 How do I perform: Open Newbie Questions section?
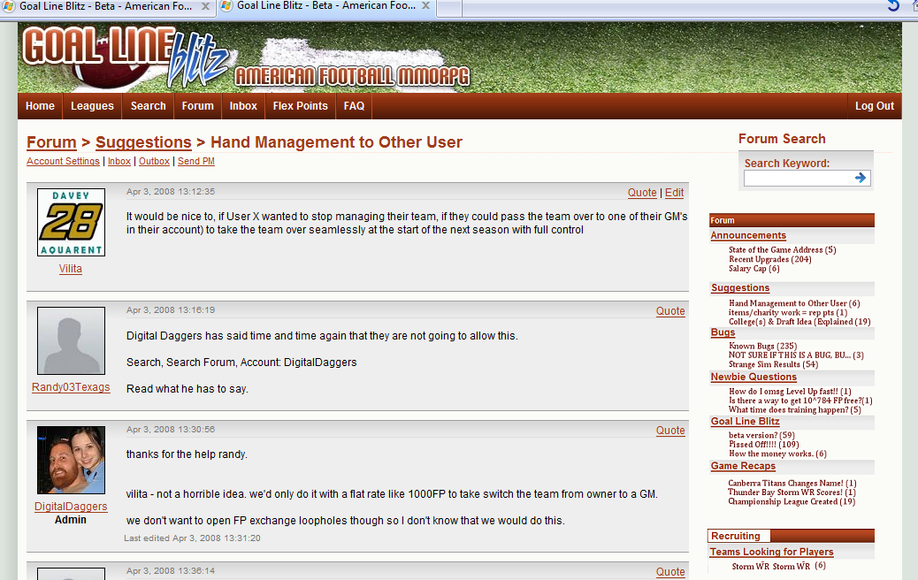(x=754, y=377)
